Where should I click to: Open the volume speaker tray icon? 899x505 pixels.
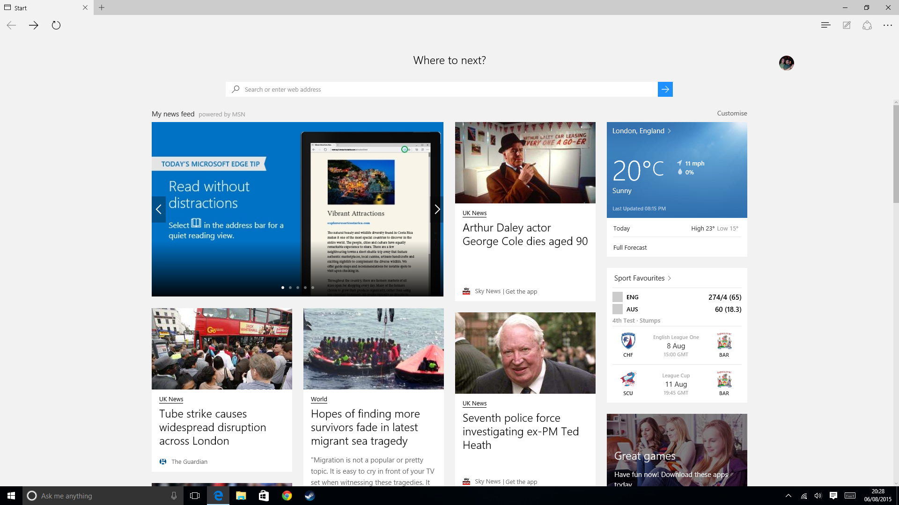point(818,496)
